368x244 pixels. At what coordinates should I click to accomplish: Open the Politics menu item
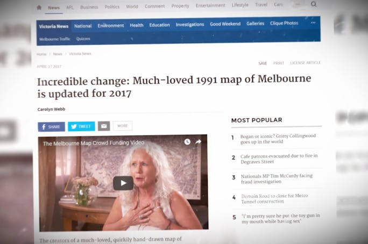(x=112, y=7)
